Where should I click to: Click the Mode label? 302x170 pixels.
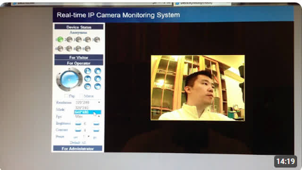pos(60,110)
